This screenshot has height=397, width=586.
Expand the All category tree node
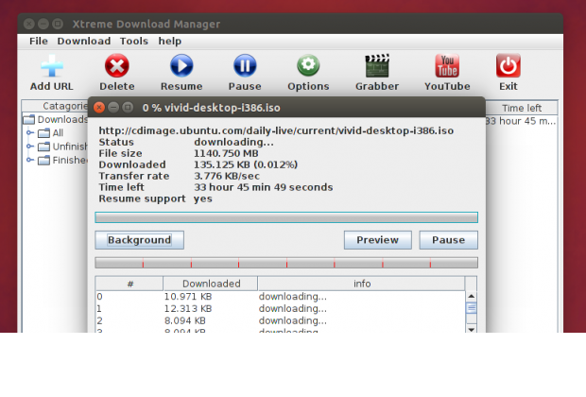coord(31,133)
